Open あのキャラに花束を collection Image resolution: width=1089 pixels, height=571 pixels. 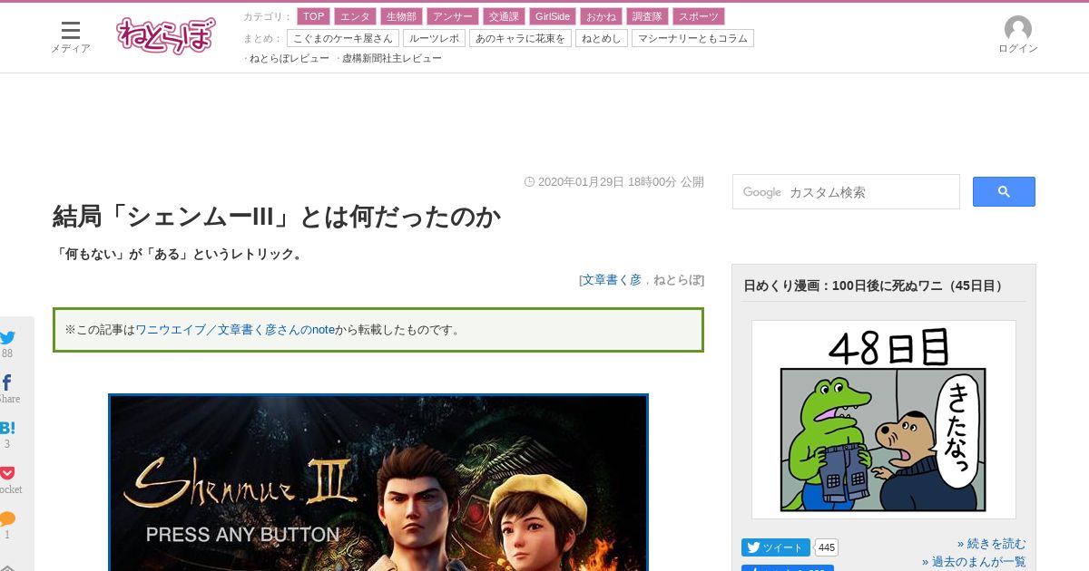pyautogui.click(x=520, y=38)
